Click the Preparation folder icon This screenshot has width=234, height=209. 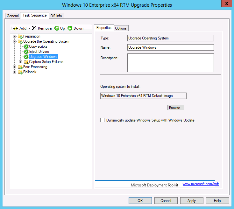(x=20, y=36)
